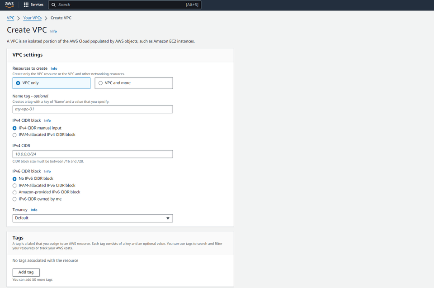Open Info link beside Create VPC title

53,31
